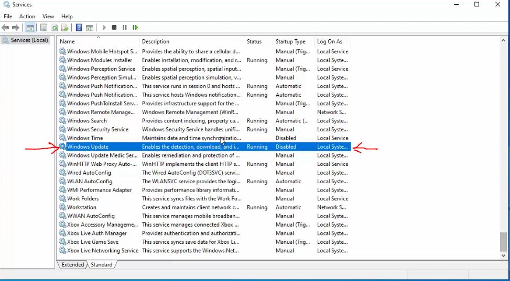The width and height of the screenshot is (510, 281).
Task: Click the Windows Update description text
Action: pos(191,147)
